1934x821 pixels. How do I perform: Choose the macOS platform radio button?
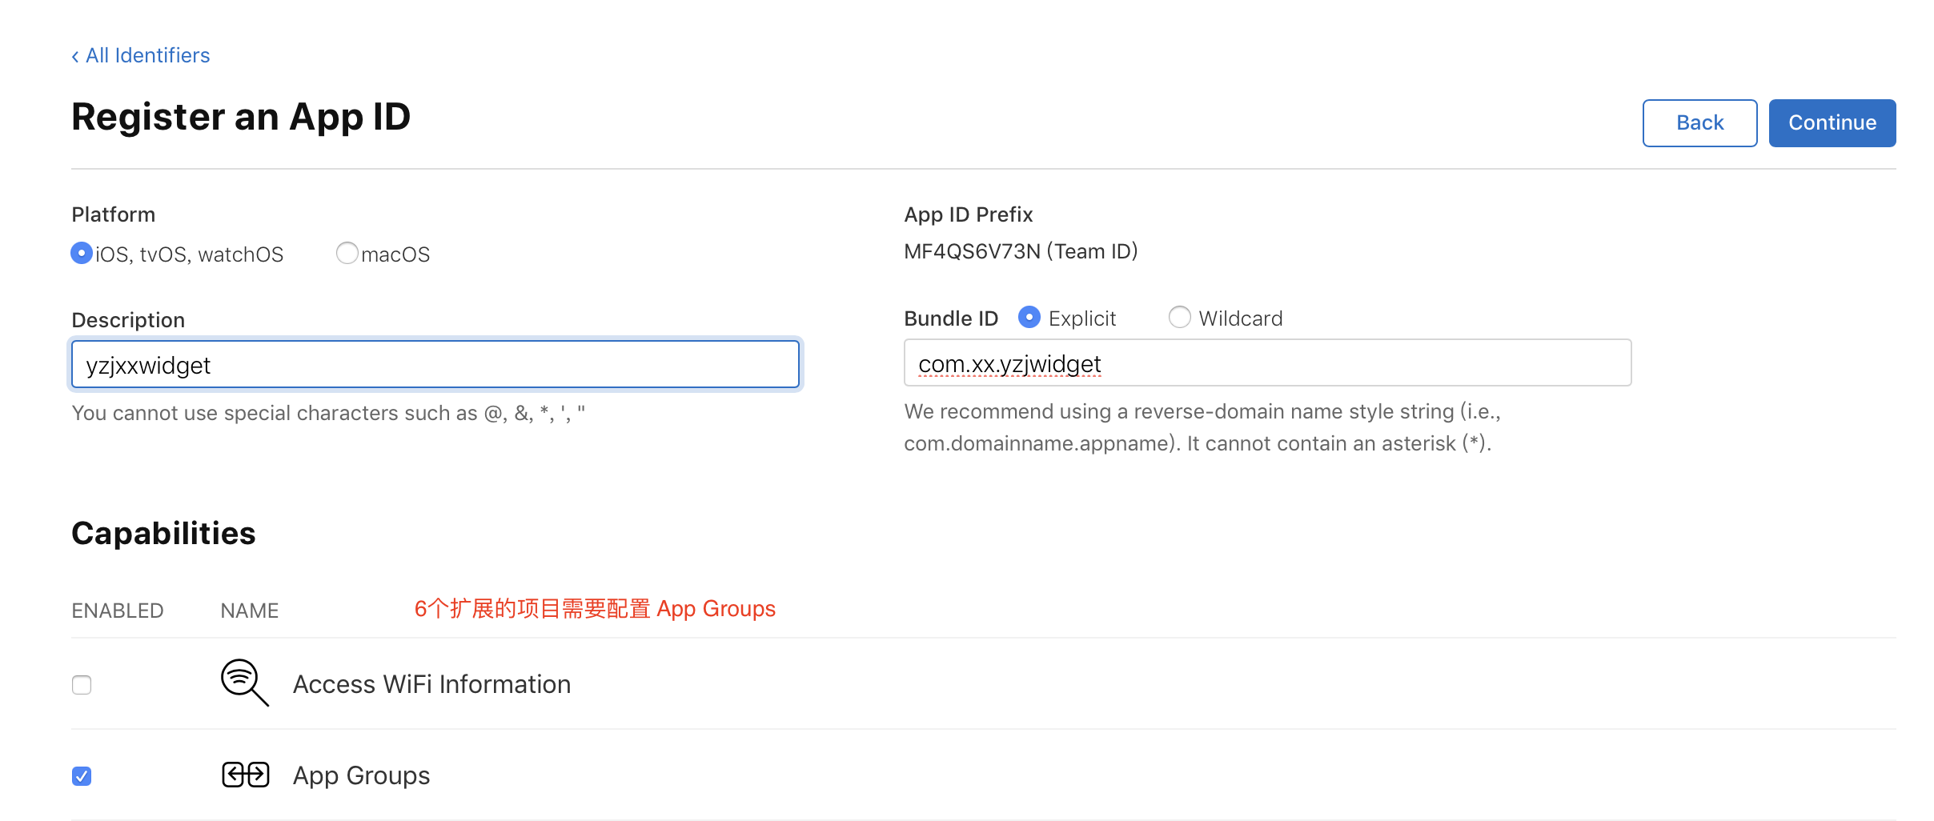pyautogui.click(x=347, y=254)
